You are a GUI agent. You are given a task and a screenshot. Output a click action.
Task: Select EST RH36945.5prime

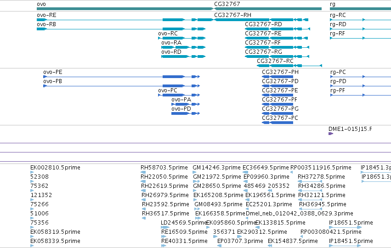[323, 204]
